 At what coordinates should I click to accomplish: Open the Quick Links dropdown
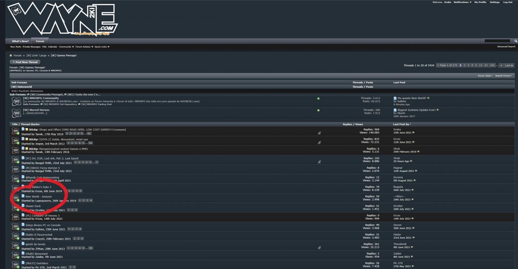pyautogui.click(x=102, y=47)
